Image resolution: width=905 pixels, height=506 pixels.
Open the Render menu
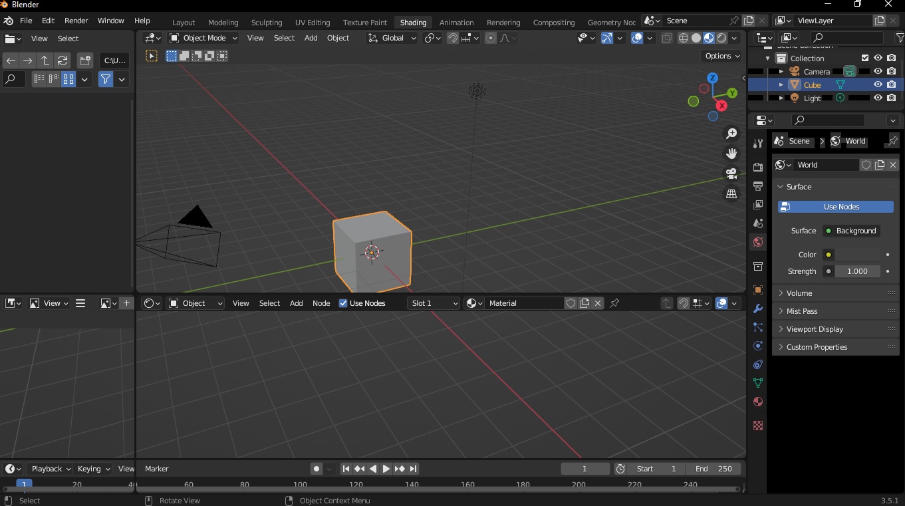coord(76,21)
